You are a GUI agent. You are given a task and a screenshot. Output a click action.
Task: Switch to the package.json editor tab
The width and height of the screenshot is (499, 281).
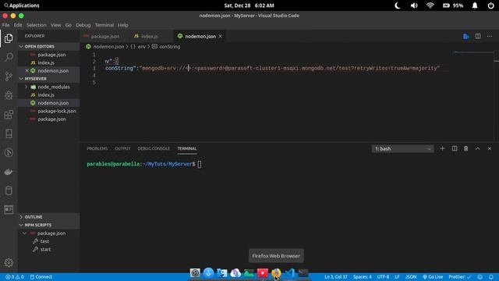(104, 37)
